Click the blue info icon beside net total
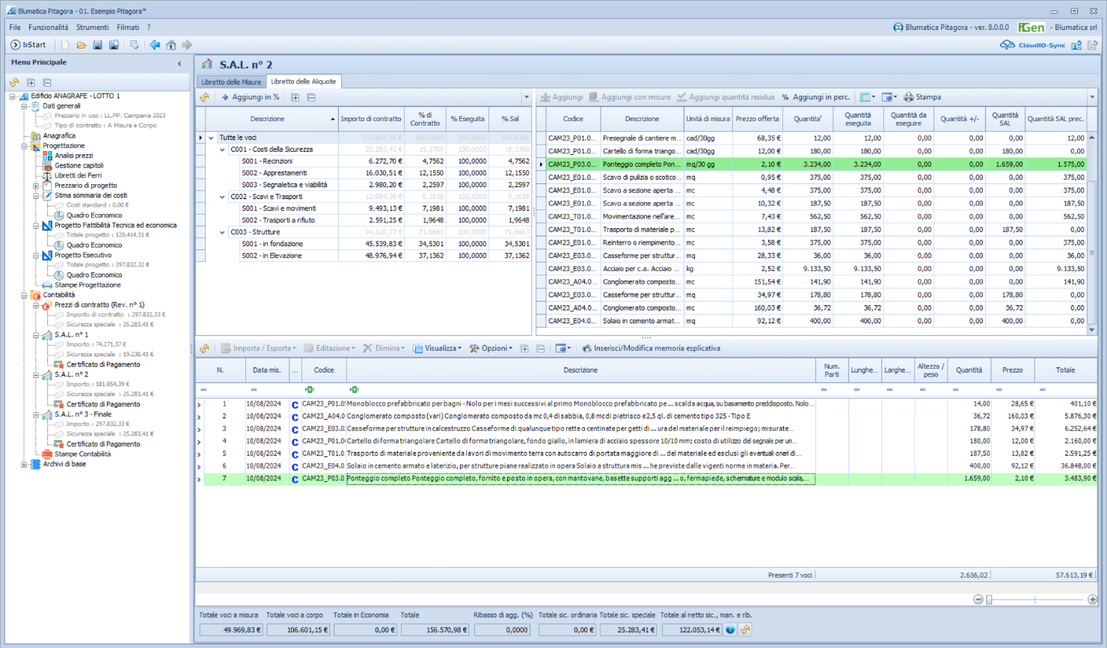 (730, 630)
